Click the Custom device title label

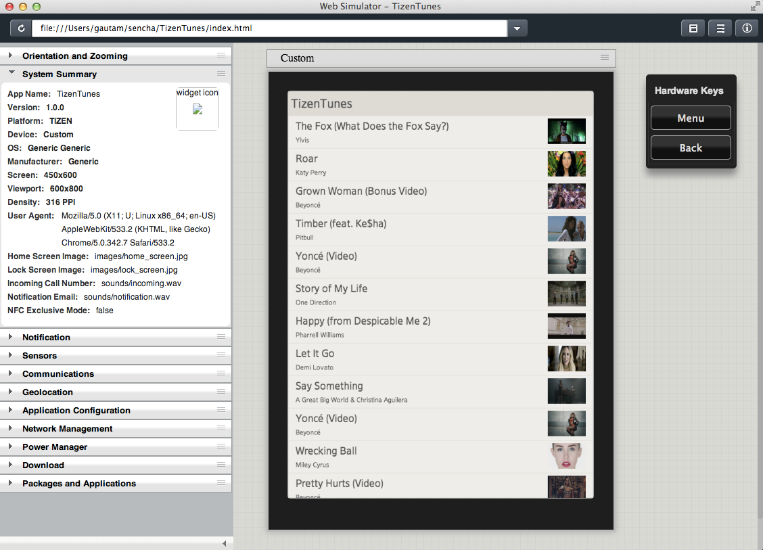tap(298, 58)
